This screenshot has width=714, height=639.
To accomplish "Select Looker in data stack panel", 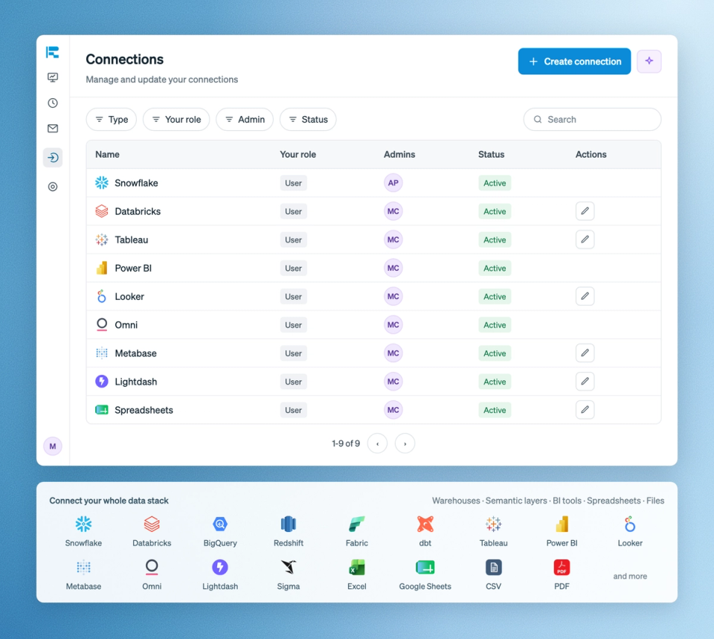I will pos(630,532).
